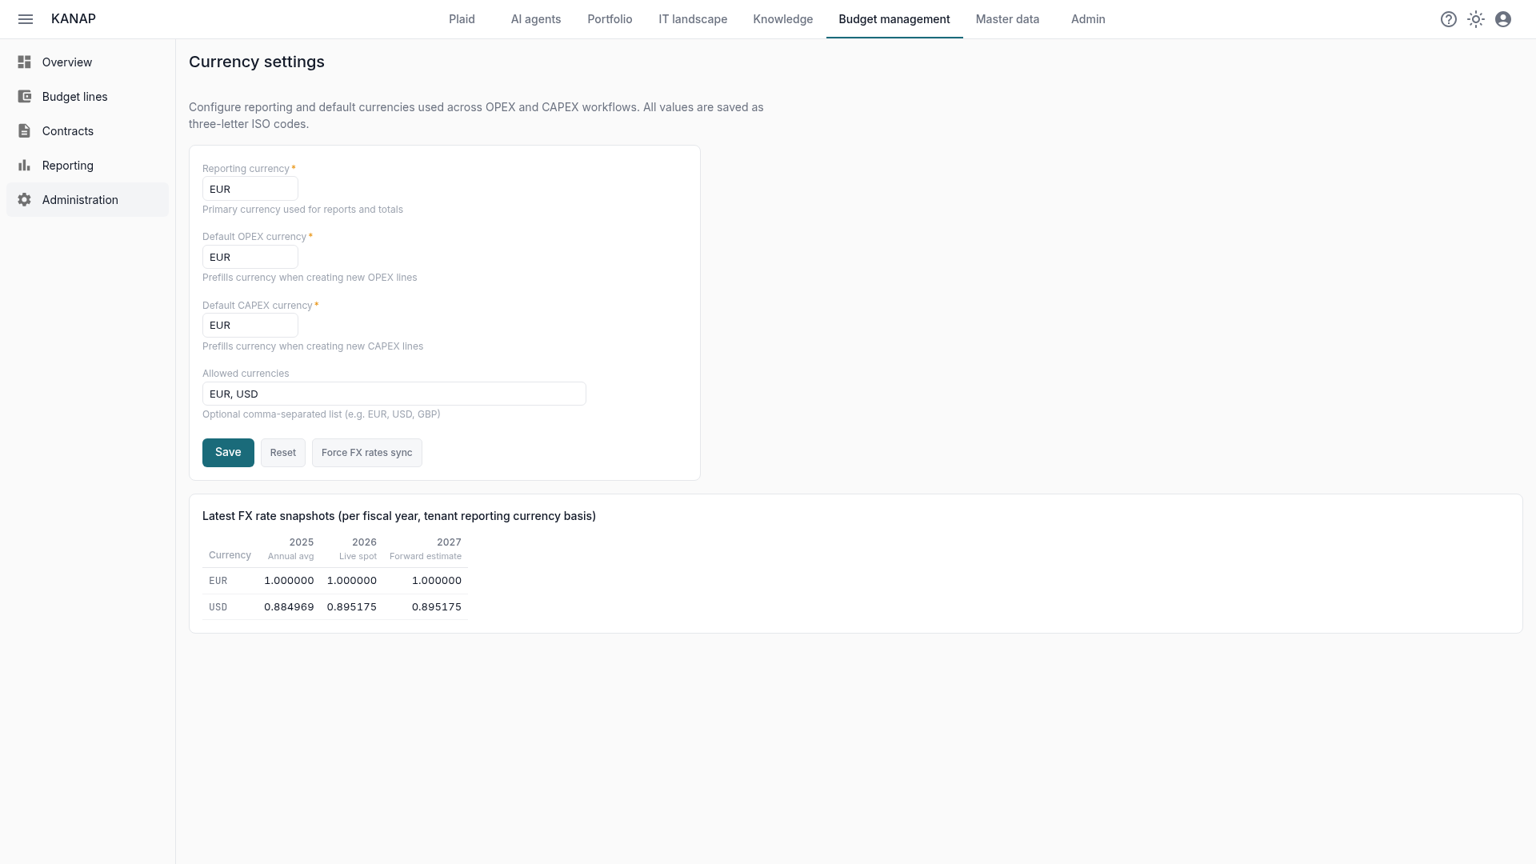Open the help question-mark icon

point(1449,19)
